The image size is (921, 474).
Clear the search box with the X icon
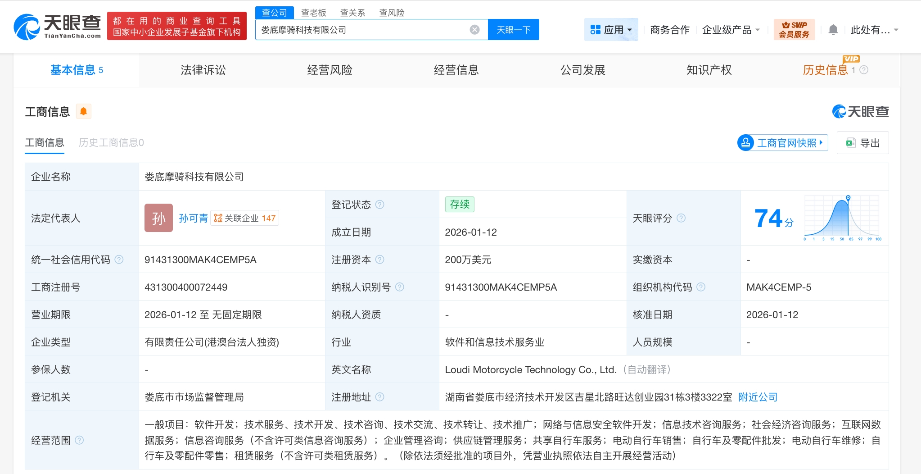[x=474, y=29]
